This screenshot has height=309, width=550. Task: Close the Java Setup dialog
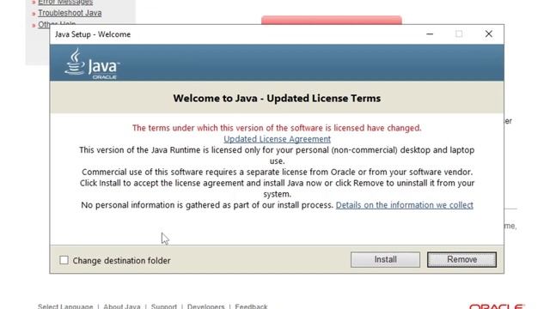pos(489,34)
